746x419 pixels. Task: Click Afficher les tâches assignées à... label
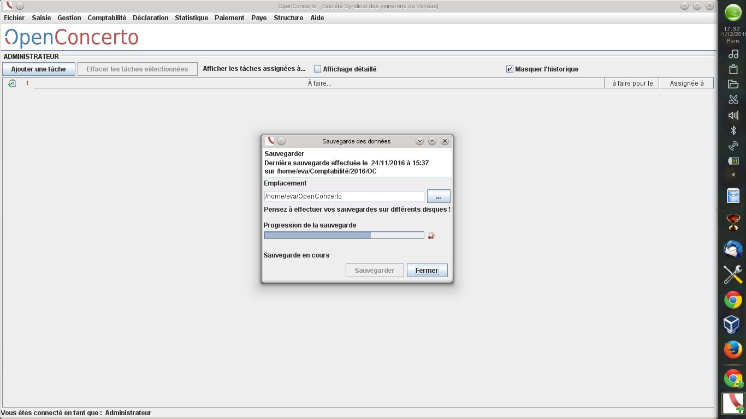pyautogui.click(x=254, y=69)
